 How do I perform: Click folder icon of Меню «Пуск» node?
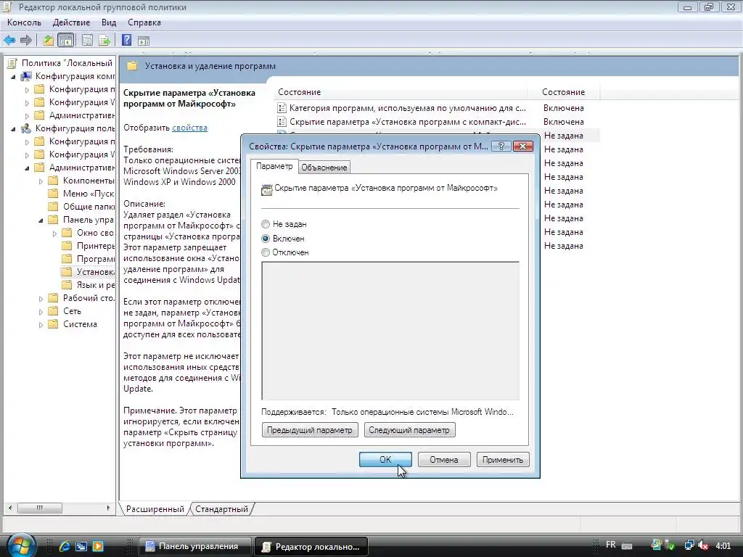(x=54, y=193)
